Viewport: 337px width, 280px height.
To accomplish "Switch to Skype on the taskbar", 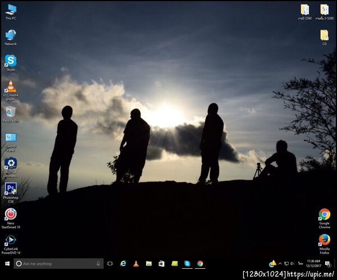I will click(187, 264).
